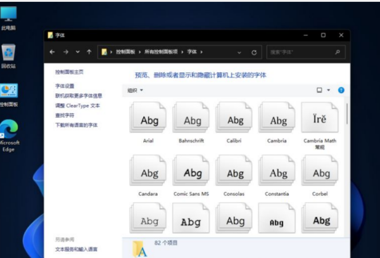Click the Recycle Bin desktop icon
Viewport: 380px width, 258px height.
click(9, 53)
